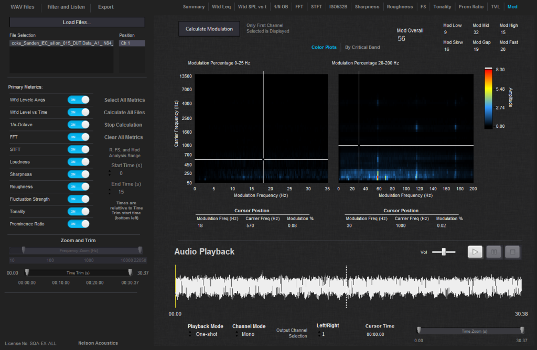Viewport: 537px width, 350px height.
Task: Select the By Critical Band view
Action: tap(363, 47)
